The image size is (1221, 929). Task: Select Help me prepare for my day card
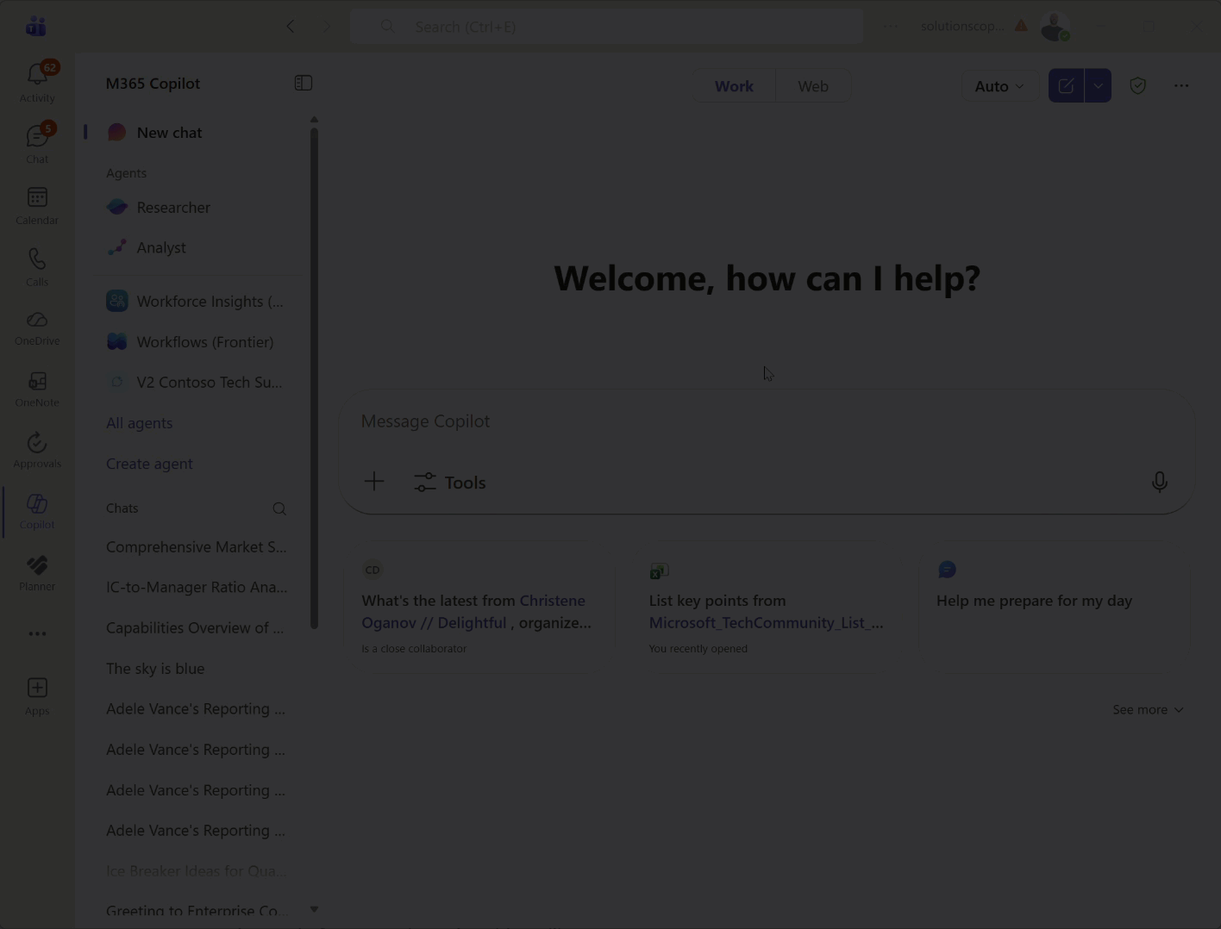pyautogui.click(x=1054, y=608)
